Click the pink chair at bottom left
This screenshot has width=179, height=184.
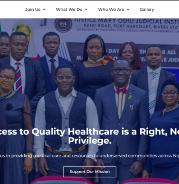[x=61, y=180]
